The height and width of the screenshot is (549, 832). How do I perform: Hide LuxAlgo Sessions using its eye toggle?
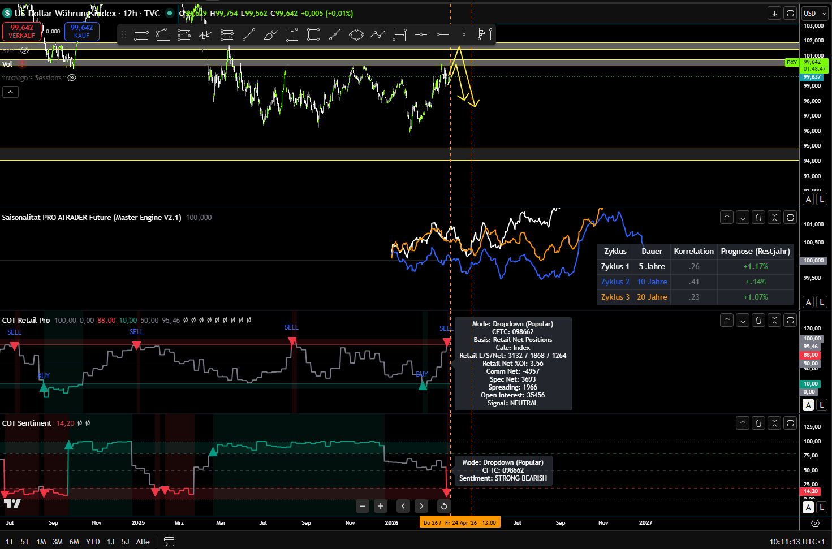(72, 77)
